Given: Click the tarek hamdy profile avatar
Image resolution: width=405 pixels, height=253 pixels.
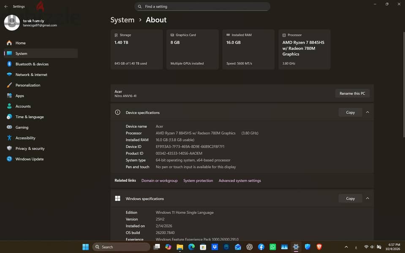Looking at the screenshot, I should point(12,23).
